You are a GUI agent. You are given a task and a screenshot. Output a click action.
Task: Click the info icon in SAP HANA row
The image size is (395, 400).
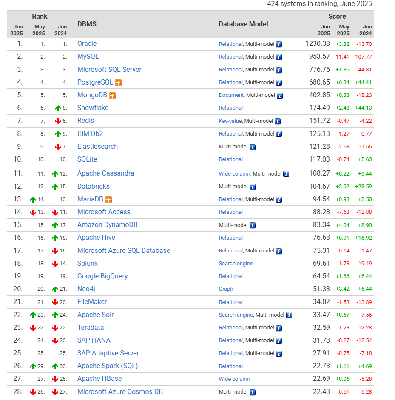pyautogui.click(x=279, y=341)
